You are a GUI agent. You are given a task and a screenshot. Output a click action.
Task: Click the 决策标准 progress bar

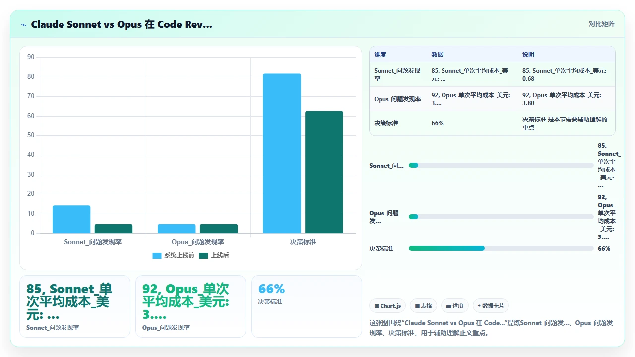(501, 248)
